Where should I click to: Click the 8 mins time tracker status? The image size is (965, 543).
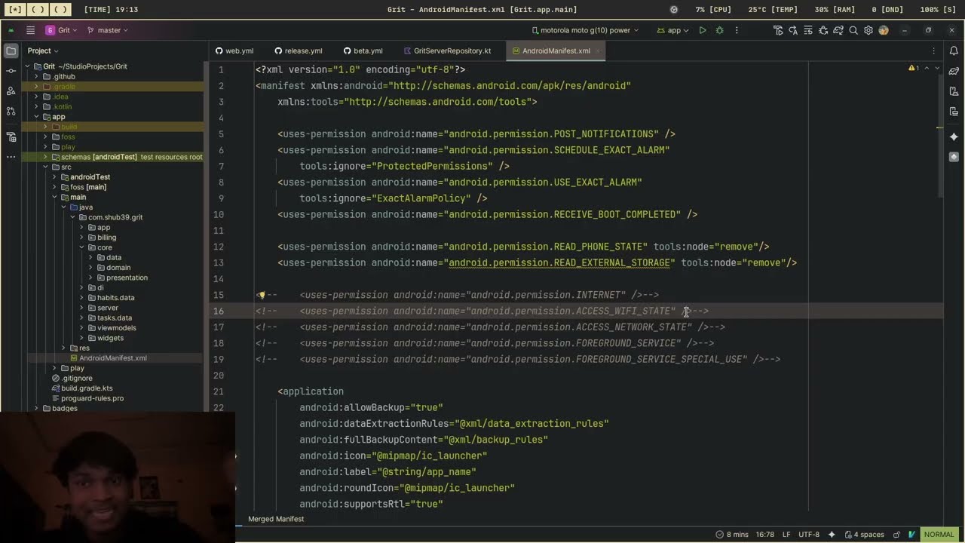[x=731, y=534]
